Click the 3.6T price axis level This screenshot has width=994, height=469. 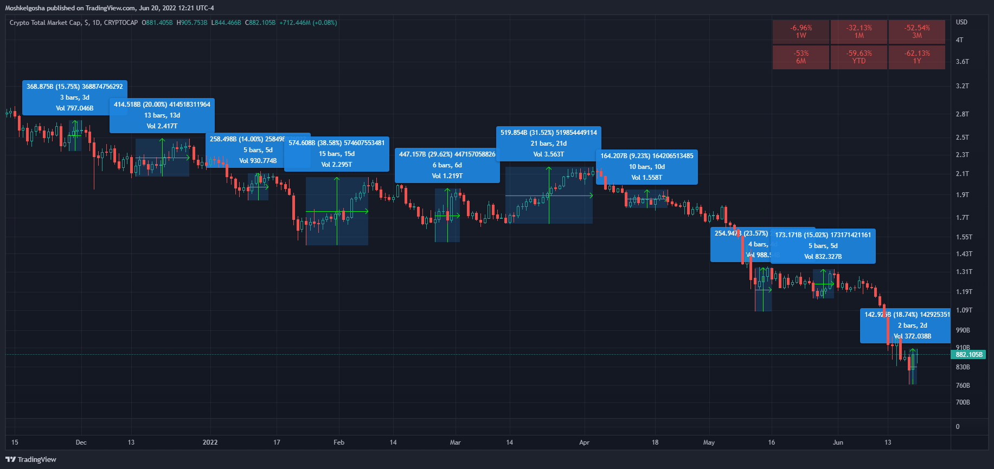[x=963, y=62]
